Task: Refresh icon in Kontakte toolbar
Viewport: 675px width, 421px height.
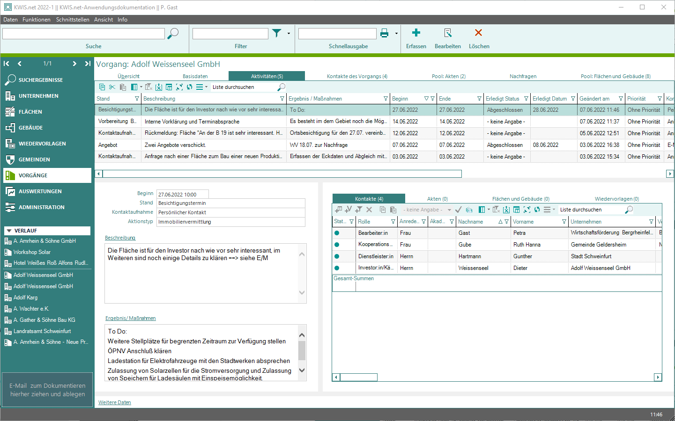Action: coord(537,210)
